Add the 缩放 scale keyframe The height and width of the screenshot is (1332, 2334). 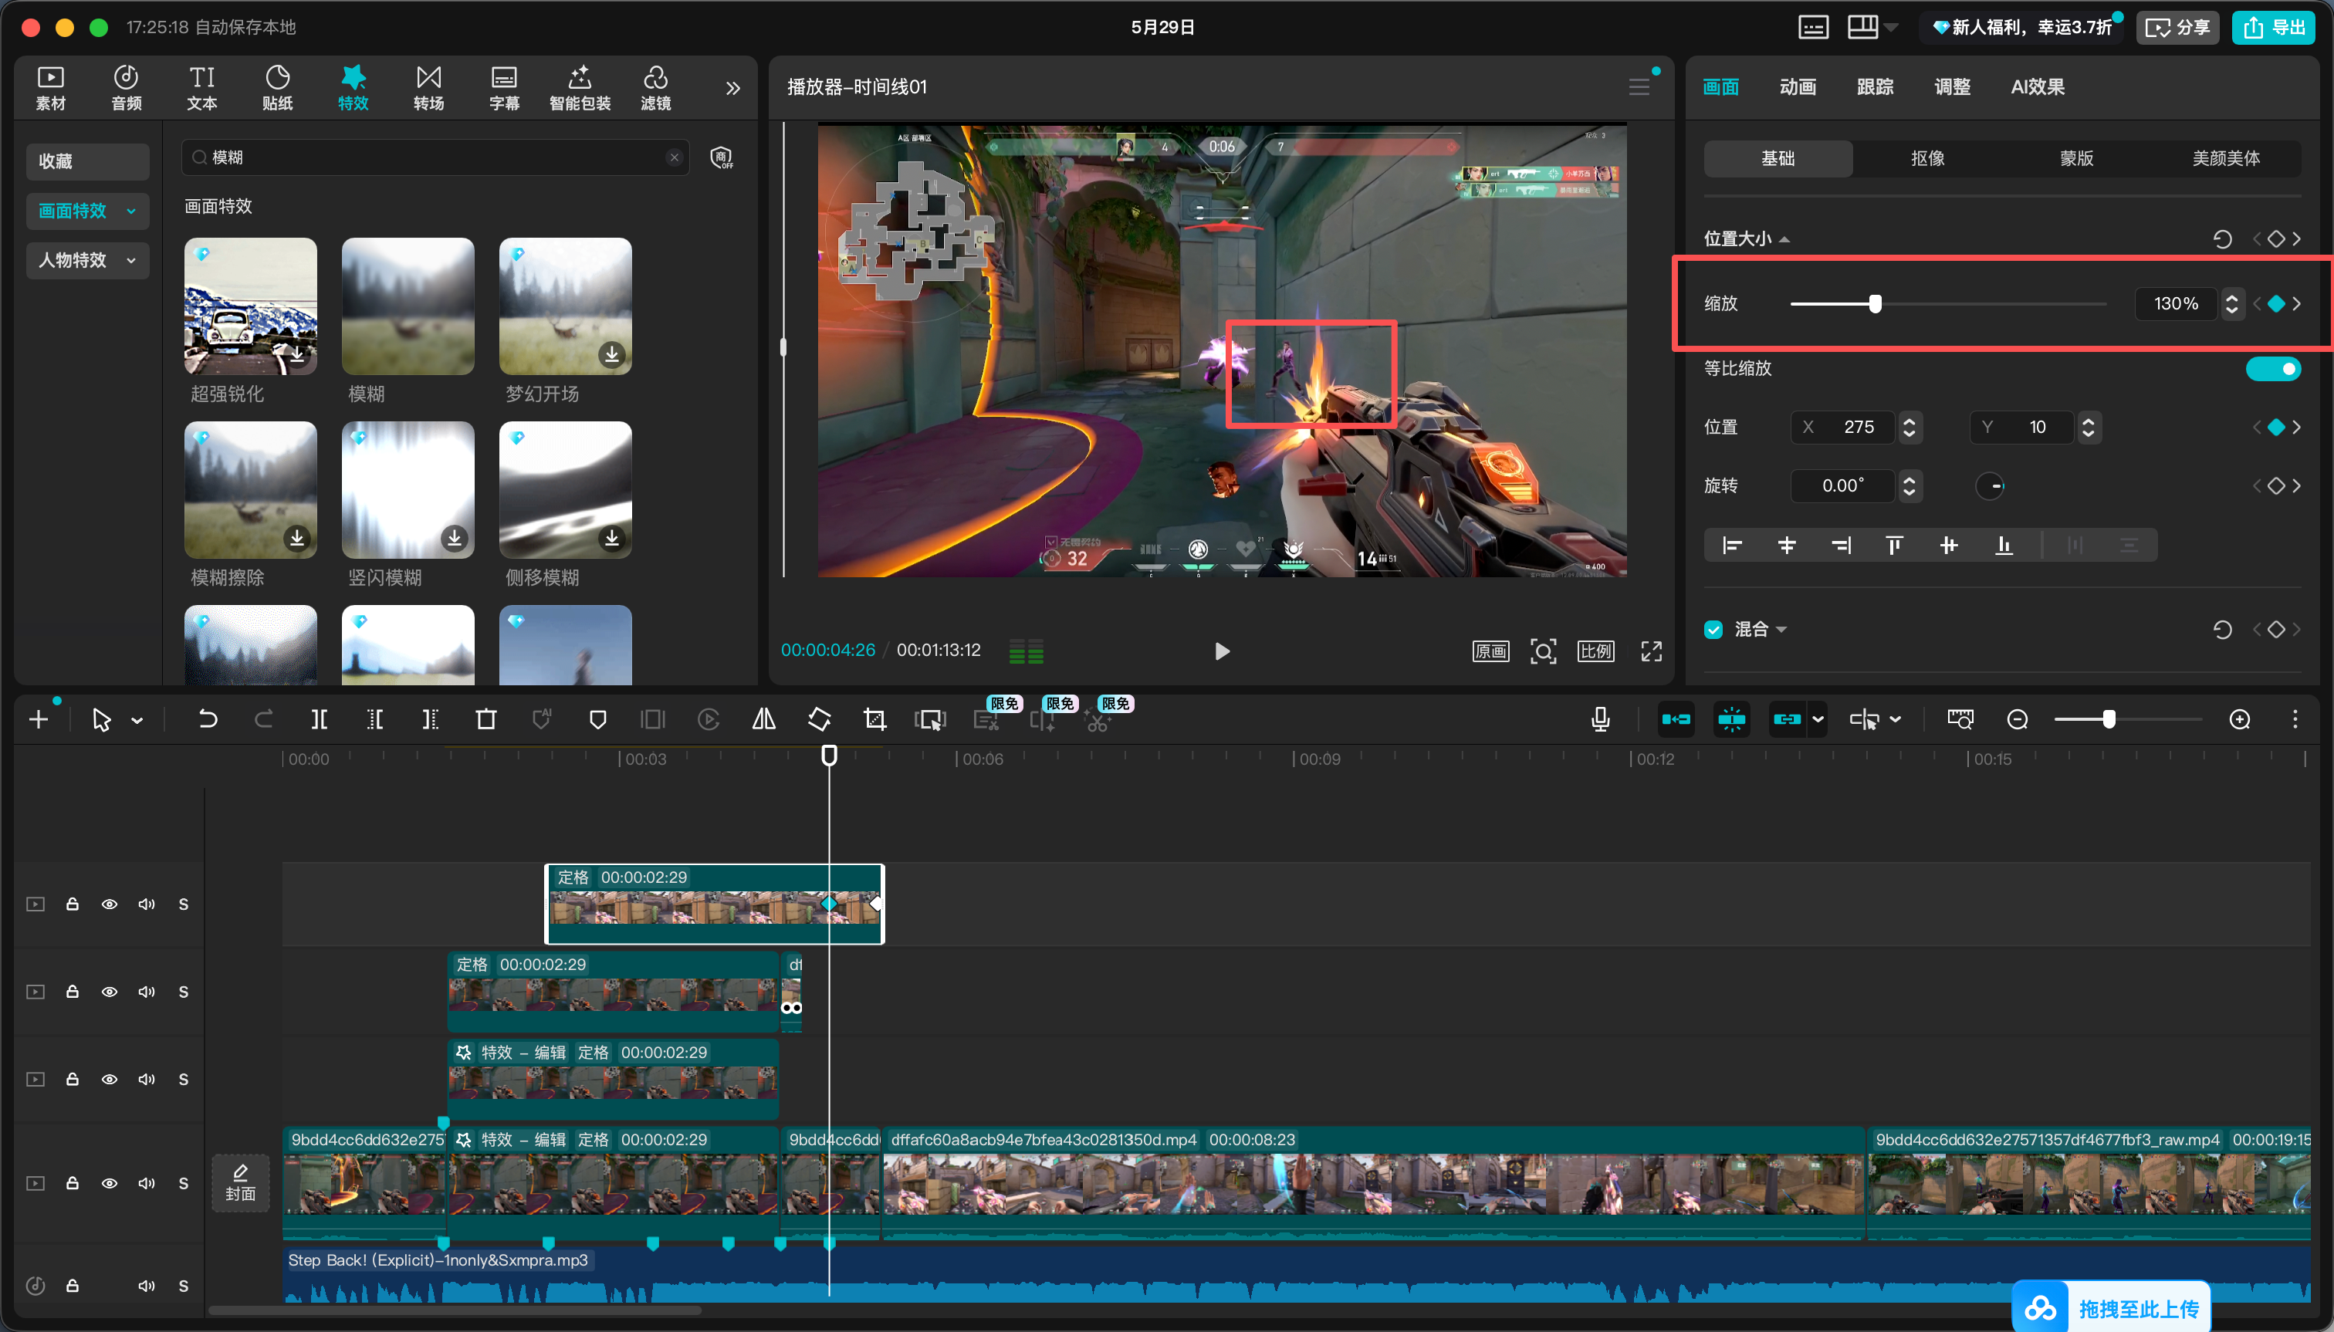click(2276, 304)
